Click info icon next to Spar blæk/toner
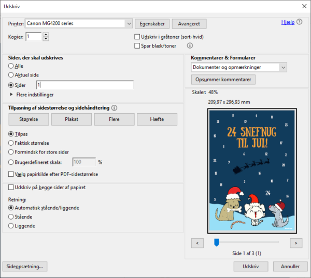Image resolution: width=311 pixels, height=278 pixels. (x=190, y=45)
